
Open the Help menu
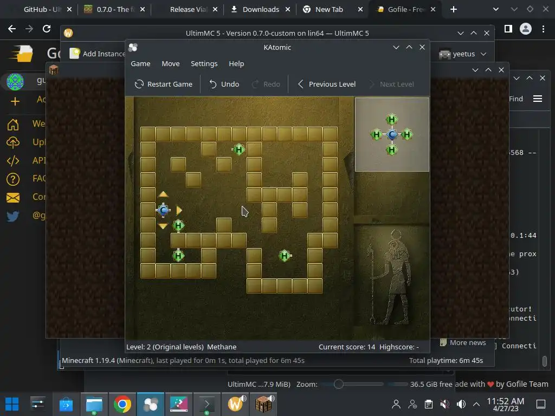[236, 64]
